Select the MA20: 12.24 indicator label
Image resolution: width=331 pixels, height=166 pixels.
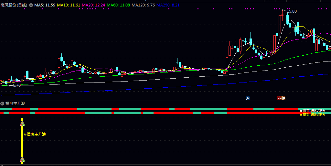[x=93, y=5]
